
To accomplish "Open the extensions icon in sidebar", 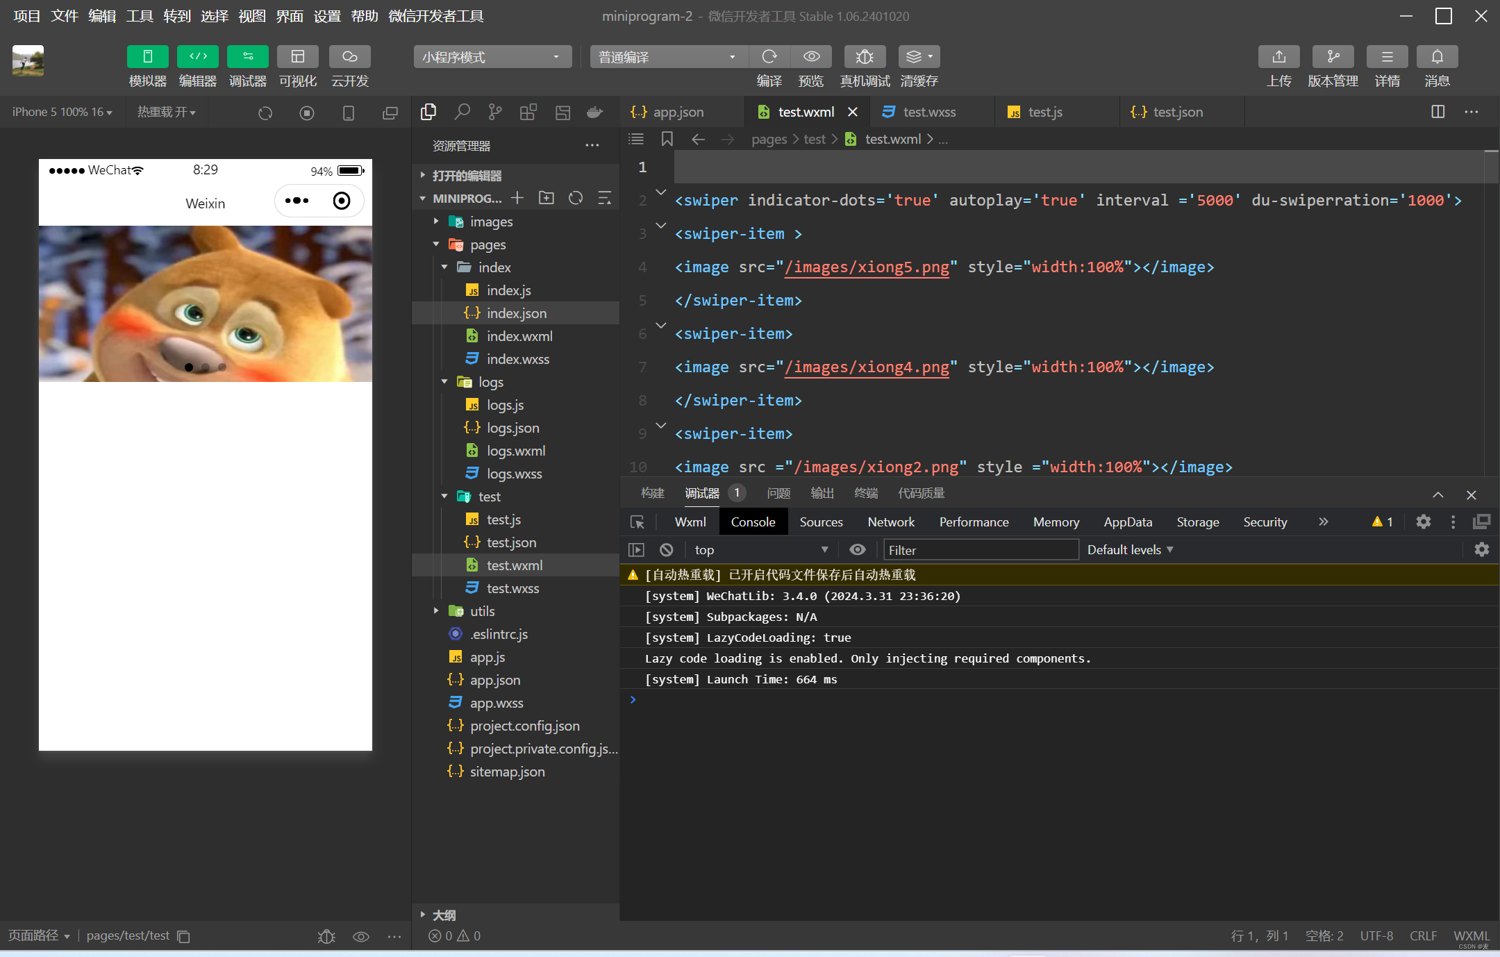I will click(528, 112).
